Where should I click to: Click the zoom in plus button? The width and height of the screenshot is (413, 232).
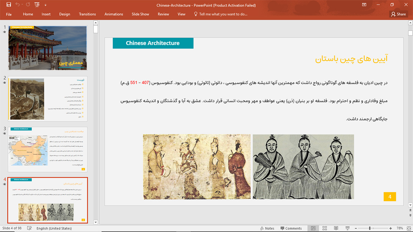pos(391,228)
